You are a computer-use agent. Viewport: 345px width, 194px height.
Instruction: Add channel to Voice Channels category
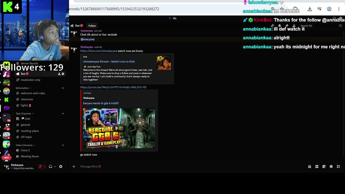(63, 145)
